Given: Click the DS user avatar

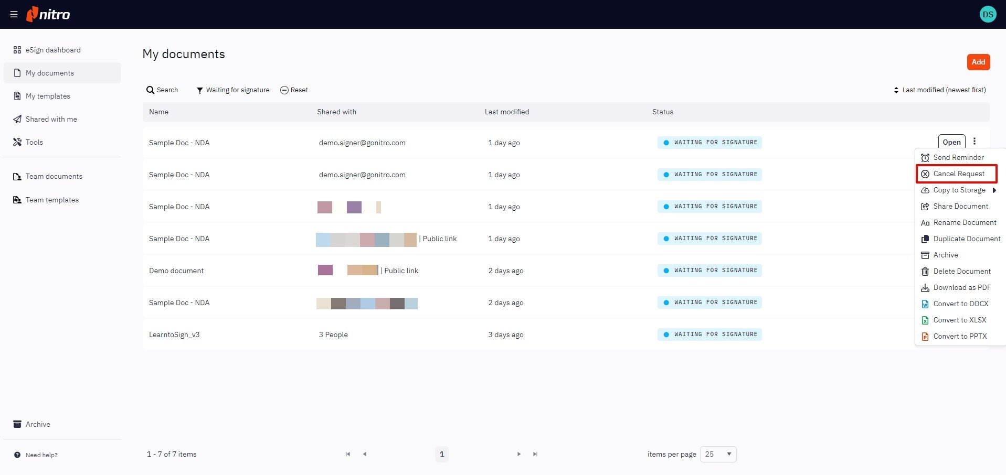Looking at the screenshot, I should (x=988, y=14).
